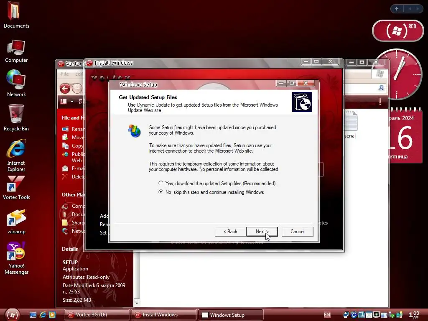The image size is (428, 321).
Task: Click the Copy file task icon
Action: pos(65,146)
